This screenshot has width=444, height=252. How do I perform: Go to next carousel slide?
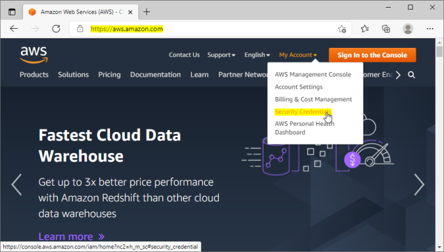pos(419,184)
